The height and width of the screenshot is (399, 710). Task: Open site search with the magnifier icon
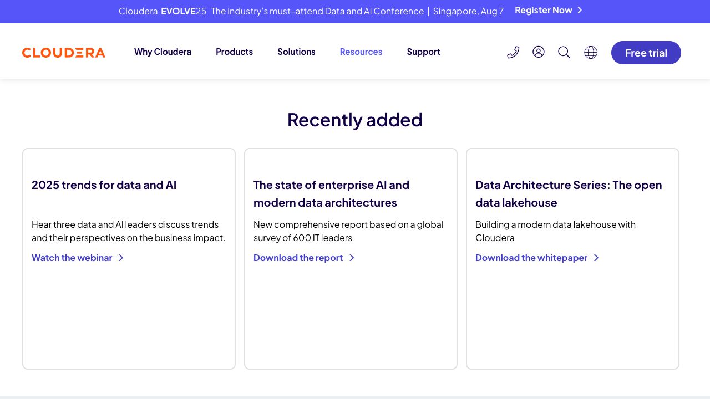point(564,52)
